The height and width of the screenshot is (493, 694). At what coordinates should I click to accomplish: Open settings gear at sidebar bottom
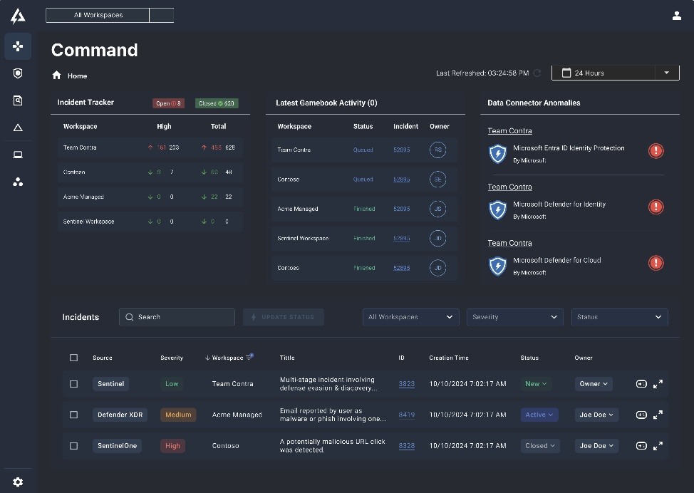click(x=18, y=482)
